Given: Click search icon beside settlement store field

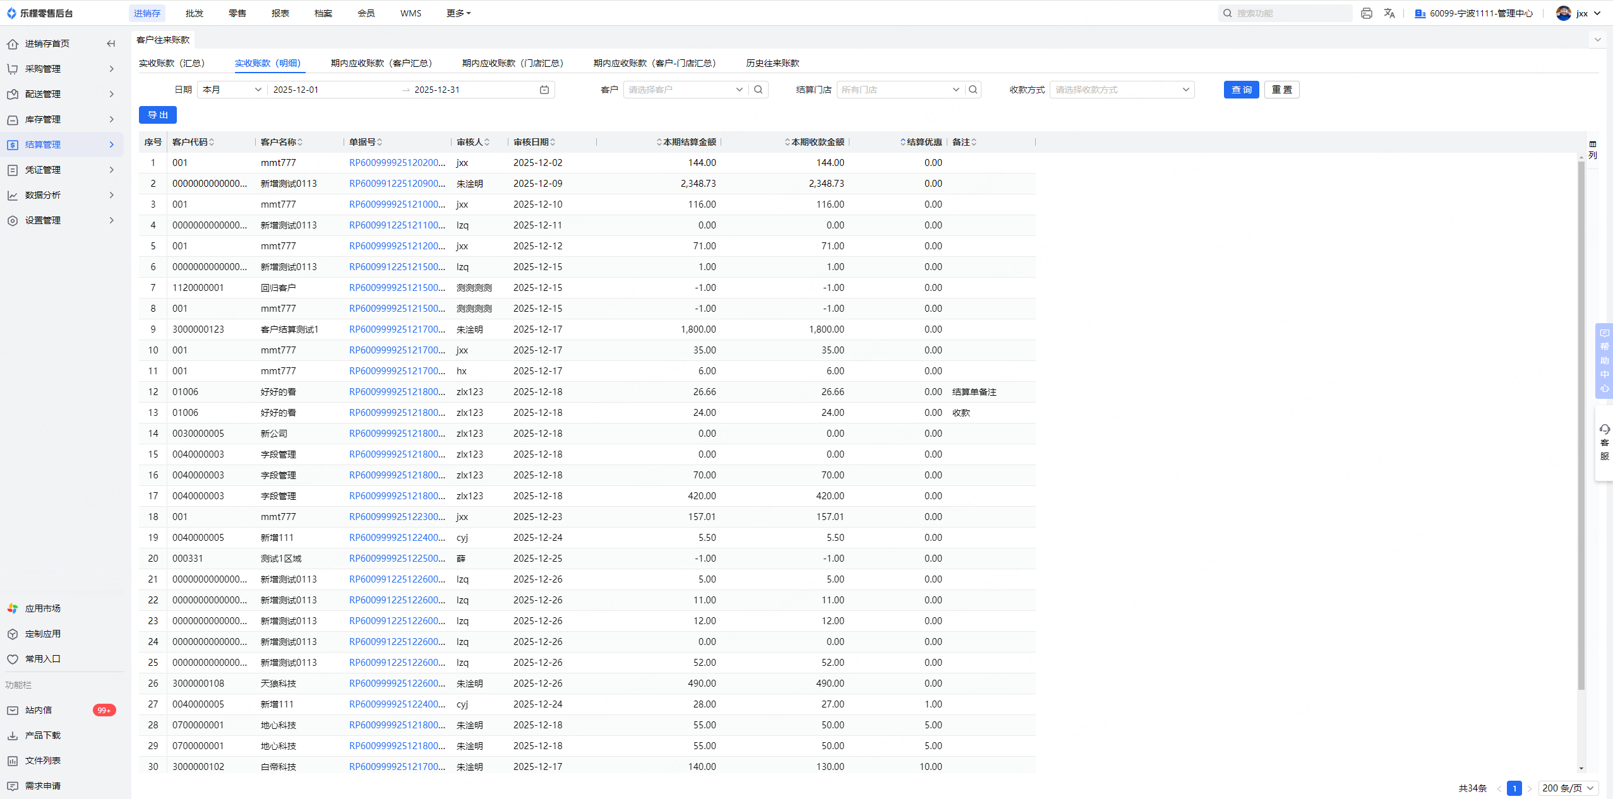Looking at the screenshot, I should (973, 90).
